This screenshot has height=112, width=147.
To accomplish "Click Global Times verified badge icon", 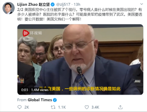I will 55,100.
